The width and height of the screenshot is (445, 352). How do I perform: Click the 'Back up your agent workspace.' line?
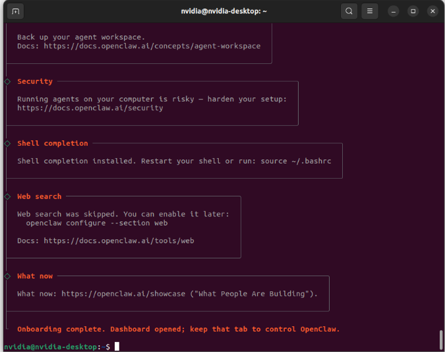point(81,37)
